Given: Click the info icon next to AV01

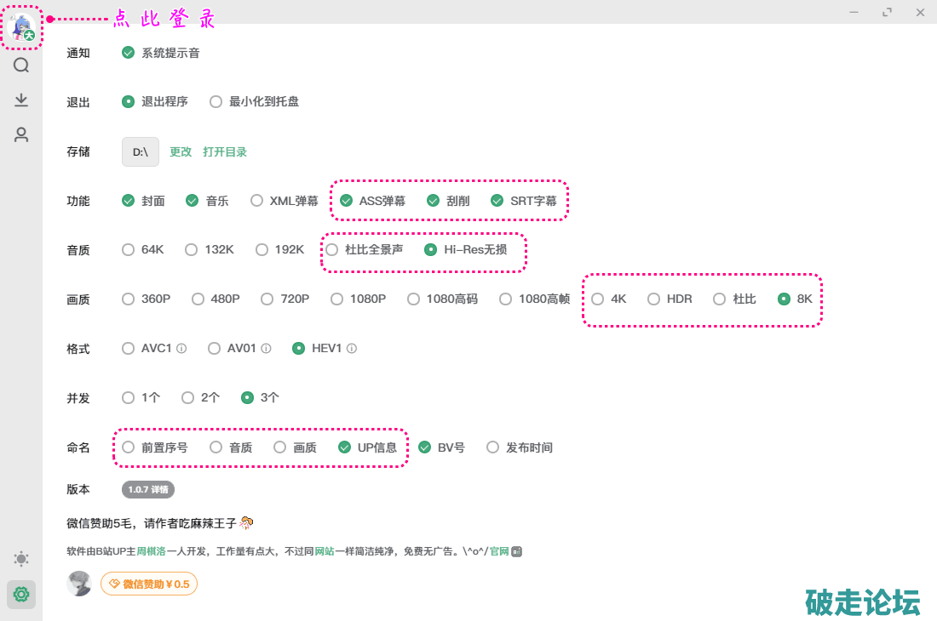Looking at the screenshot, I should pos(266,349).
